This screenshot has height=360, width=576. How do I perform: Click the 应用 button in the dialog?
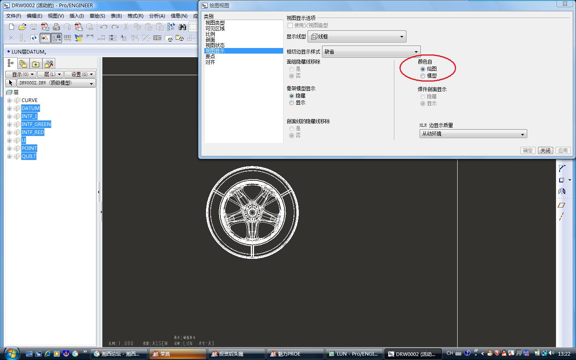pyautogui.click(x=563, y=150)
